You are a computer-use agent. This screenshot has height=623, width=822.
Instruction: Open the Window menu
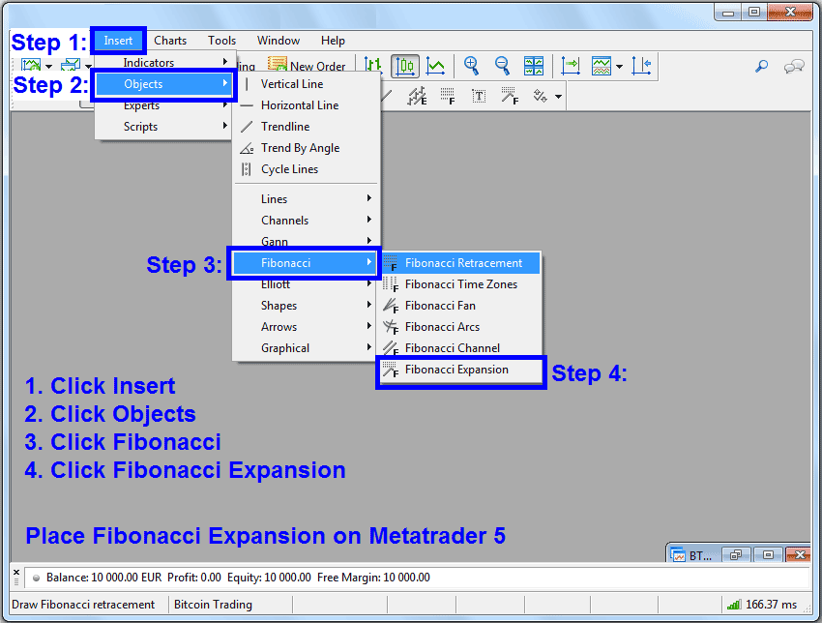[x=278, y=41]
